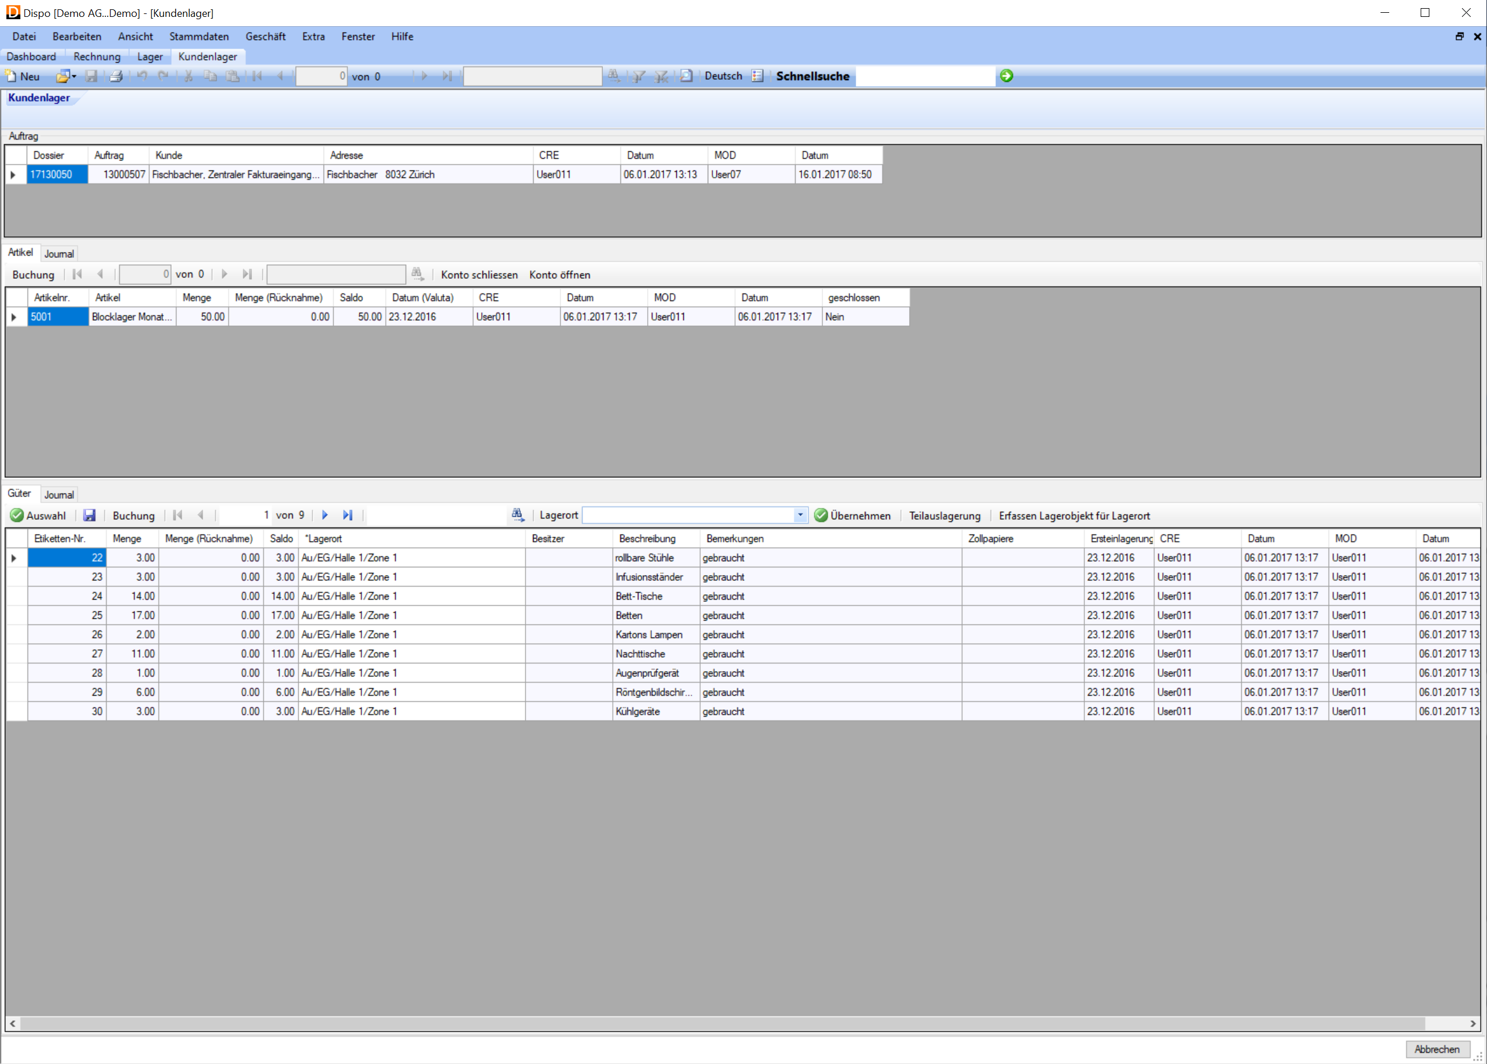Click the save disk icon in Güter toolbar
This screenshot has height=1064, width=1487.
(x=90, y=516)
